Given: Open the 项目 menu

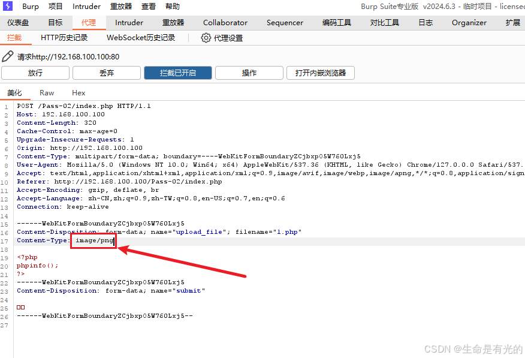Looking at the screenshot, I should 55,7.
